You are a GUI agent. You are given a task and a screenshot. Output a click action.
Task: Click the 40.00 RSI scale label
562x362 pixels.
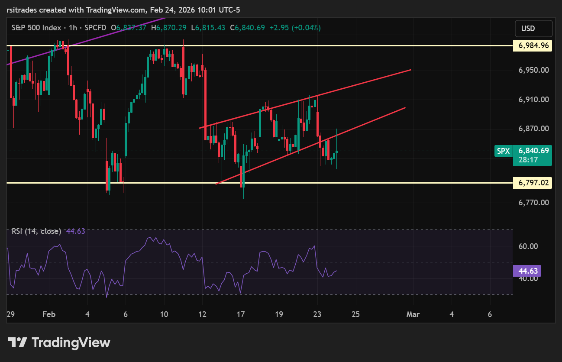pyautogui.click(x=528, y=278)
